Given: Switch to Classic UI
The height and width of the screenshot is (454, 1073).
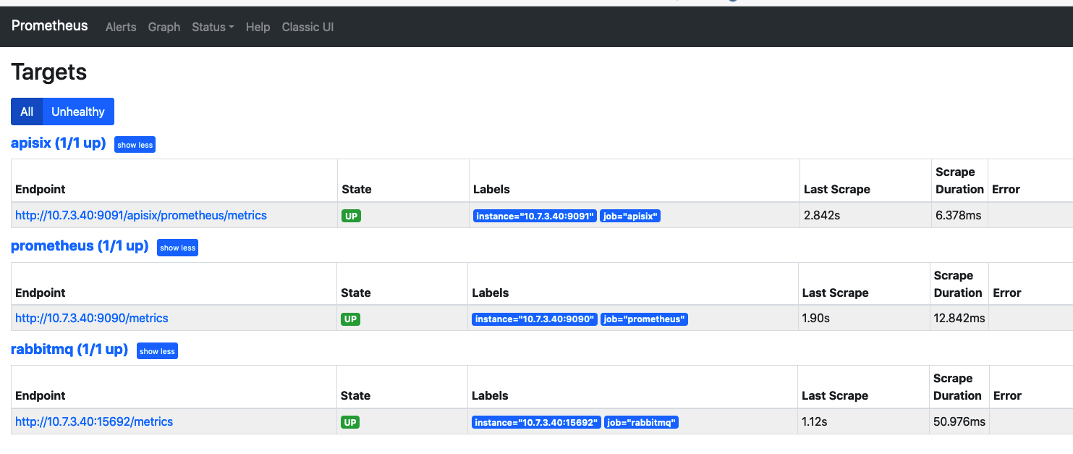Looking at the screenshot, I should click(x=308, y=27).
